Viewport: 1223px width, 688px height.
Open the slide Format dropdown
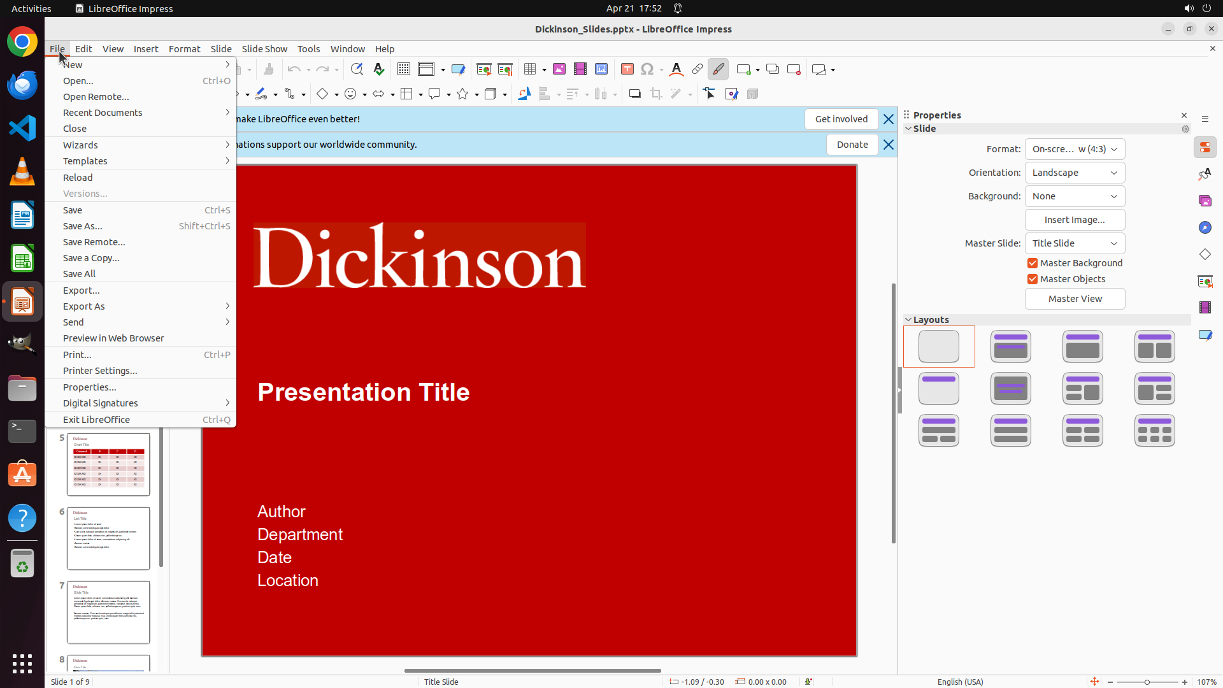(1075, 149)
